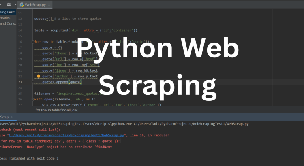Close the WebScrap.py editor tab
The width and height of the screenshot is (304, 166).
click(49, 4)
